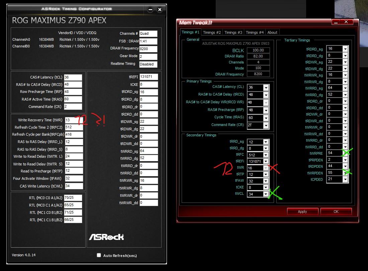This screenshot has width=368, height=271.
Task: Click the Version 4.0.14 text
Action: pos(24,255)
